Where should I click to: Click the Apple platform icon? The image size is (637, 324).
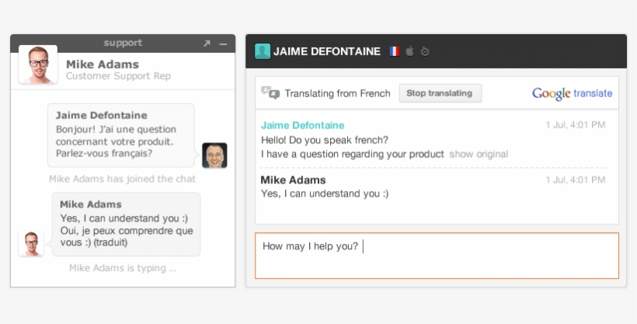[x=409, y=51]
